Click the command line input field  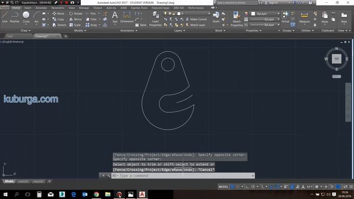point(183,176)
